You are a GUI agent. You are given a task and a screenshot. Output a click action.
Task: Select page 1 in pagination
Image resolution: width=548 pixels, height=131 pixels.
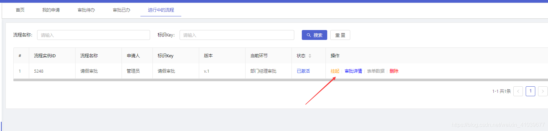pyautogui.click(x=530, y=91)
